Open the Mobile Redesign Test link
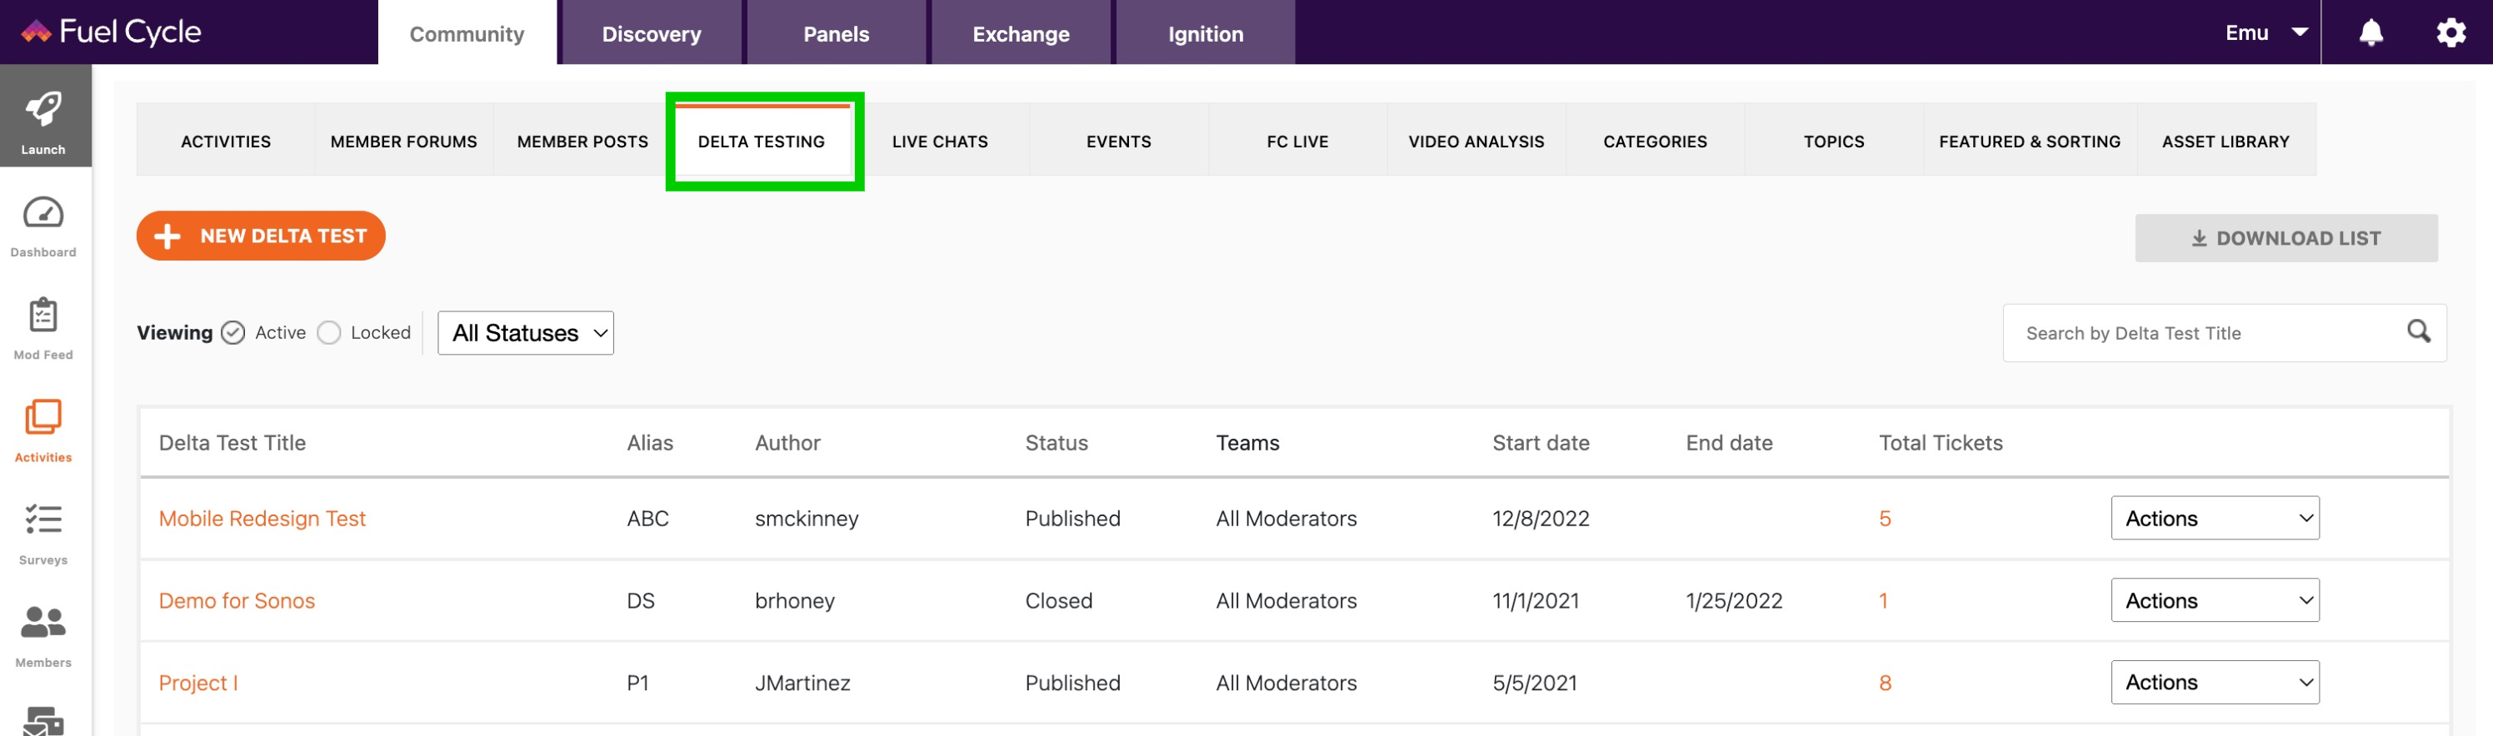 click(262, 519)
